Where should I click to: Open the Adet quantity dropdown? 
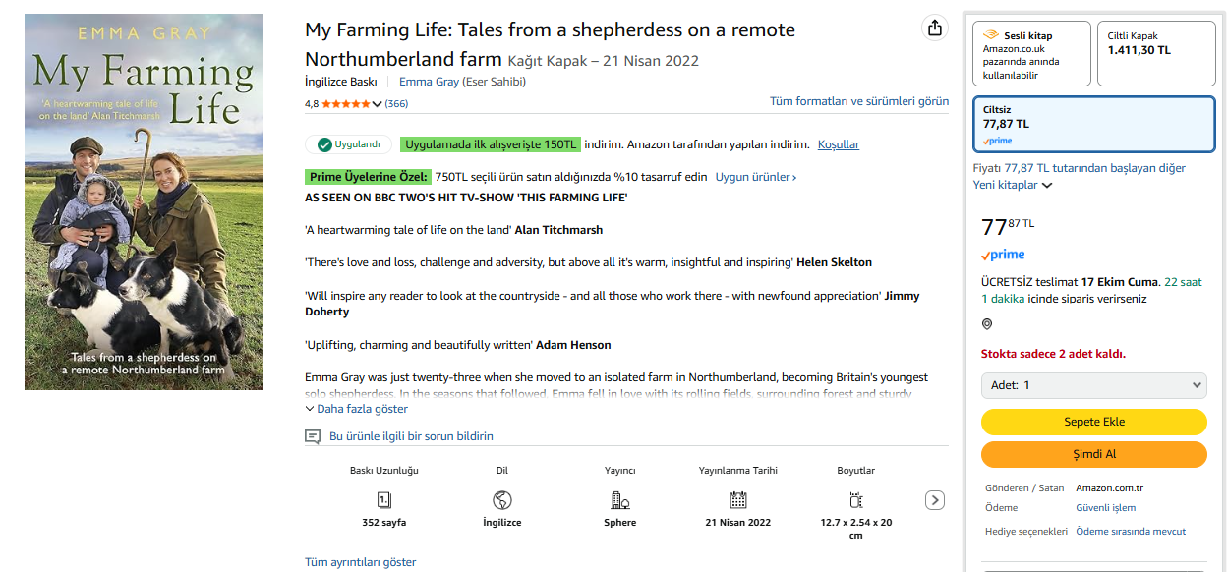(x=1093, y=385)
